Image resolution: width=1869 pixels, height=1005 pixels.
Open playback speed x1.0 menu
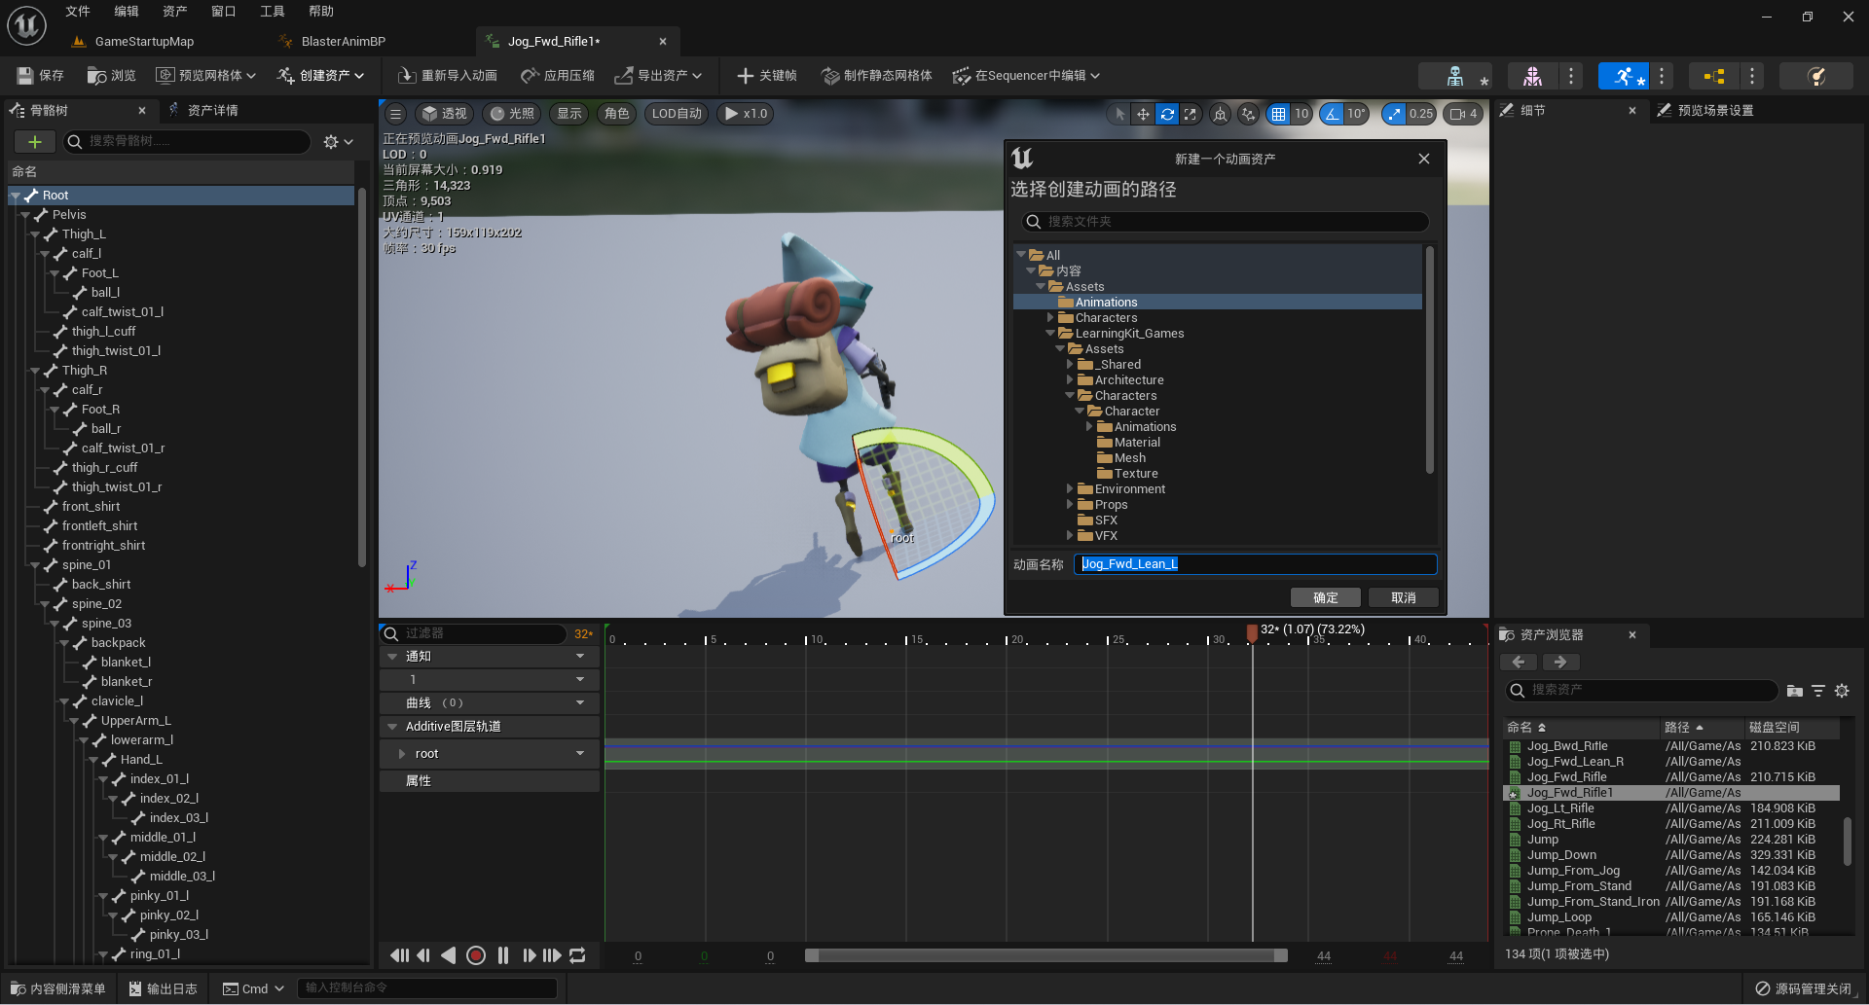pyautogui.click(x=746, y=114)
